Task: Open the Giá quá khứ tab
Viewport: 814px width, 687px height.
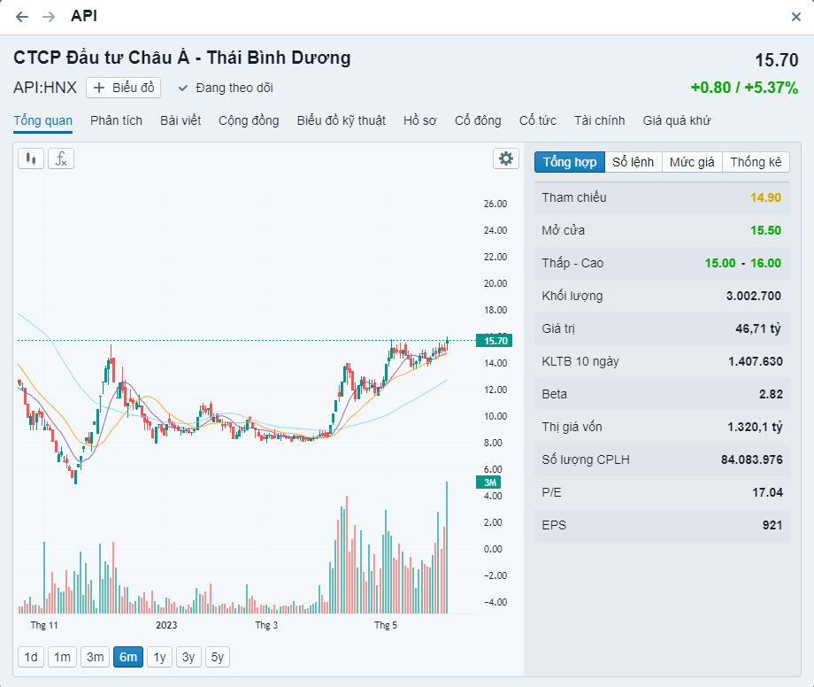Action: click(676, 120)
